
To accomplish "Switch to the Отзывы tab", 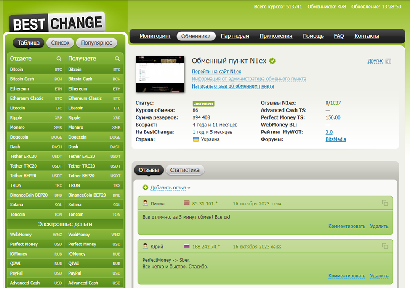I will click(149, 170).
